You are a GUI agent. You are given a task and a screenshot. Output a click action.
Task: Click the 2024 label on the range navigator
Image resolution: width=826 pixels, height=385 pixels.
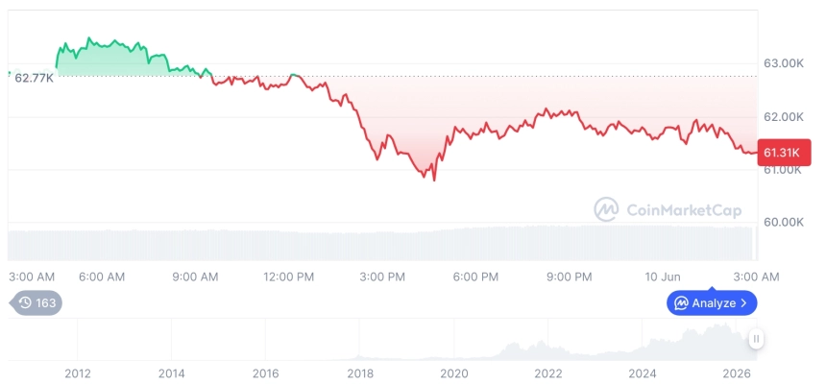coord(643,373)
